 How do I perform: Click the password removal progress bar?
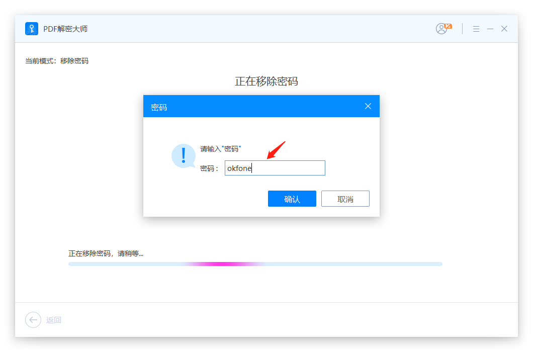(x=255, y=264)
